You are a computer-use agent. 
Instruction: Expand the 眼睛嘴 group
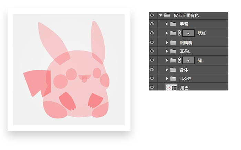[x=167, y=43]
